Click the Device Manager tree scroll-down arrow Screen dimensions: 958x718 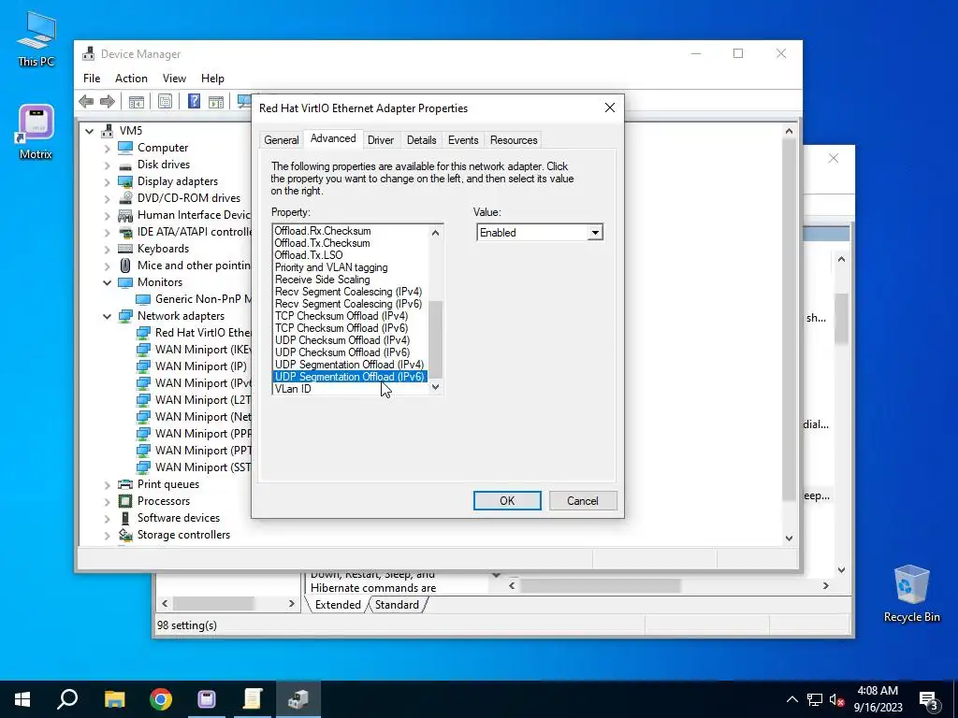click(x=789, y=538)
